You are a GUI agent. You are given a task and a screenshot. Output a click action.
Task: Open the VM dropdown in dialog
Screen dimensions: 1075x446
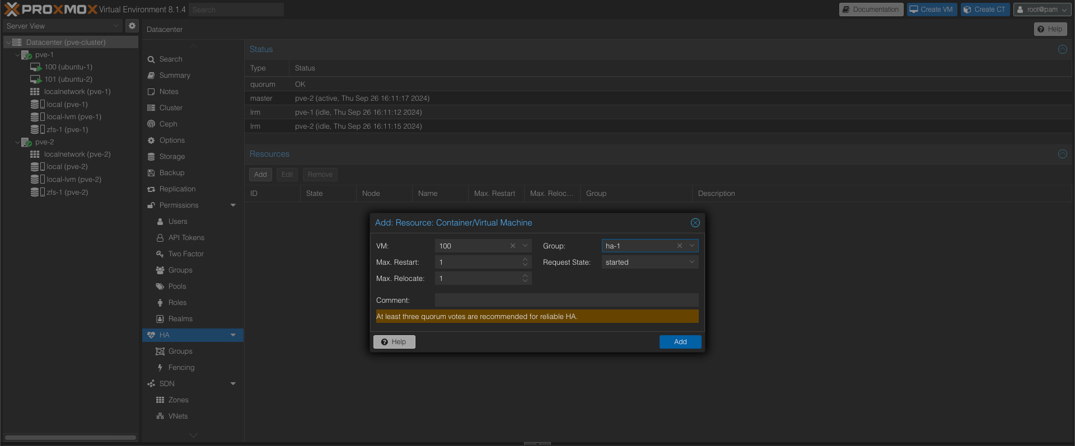[525, 246]
